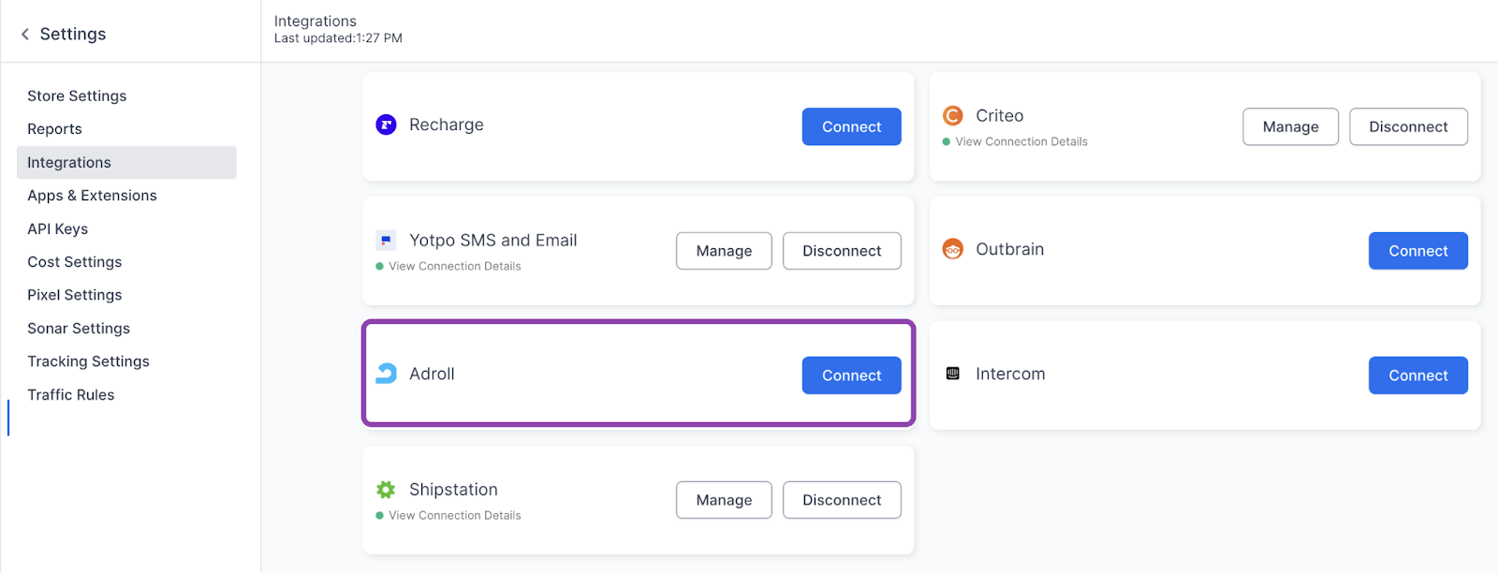Switch to API Keys section
Screen dimensions: 1498x573
click(x=58, y=229)
